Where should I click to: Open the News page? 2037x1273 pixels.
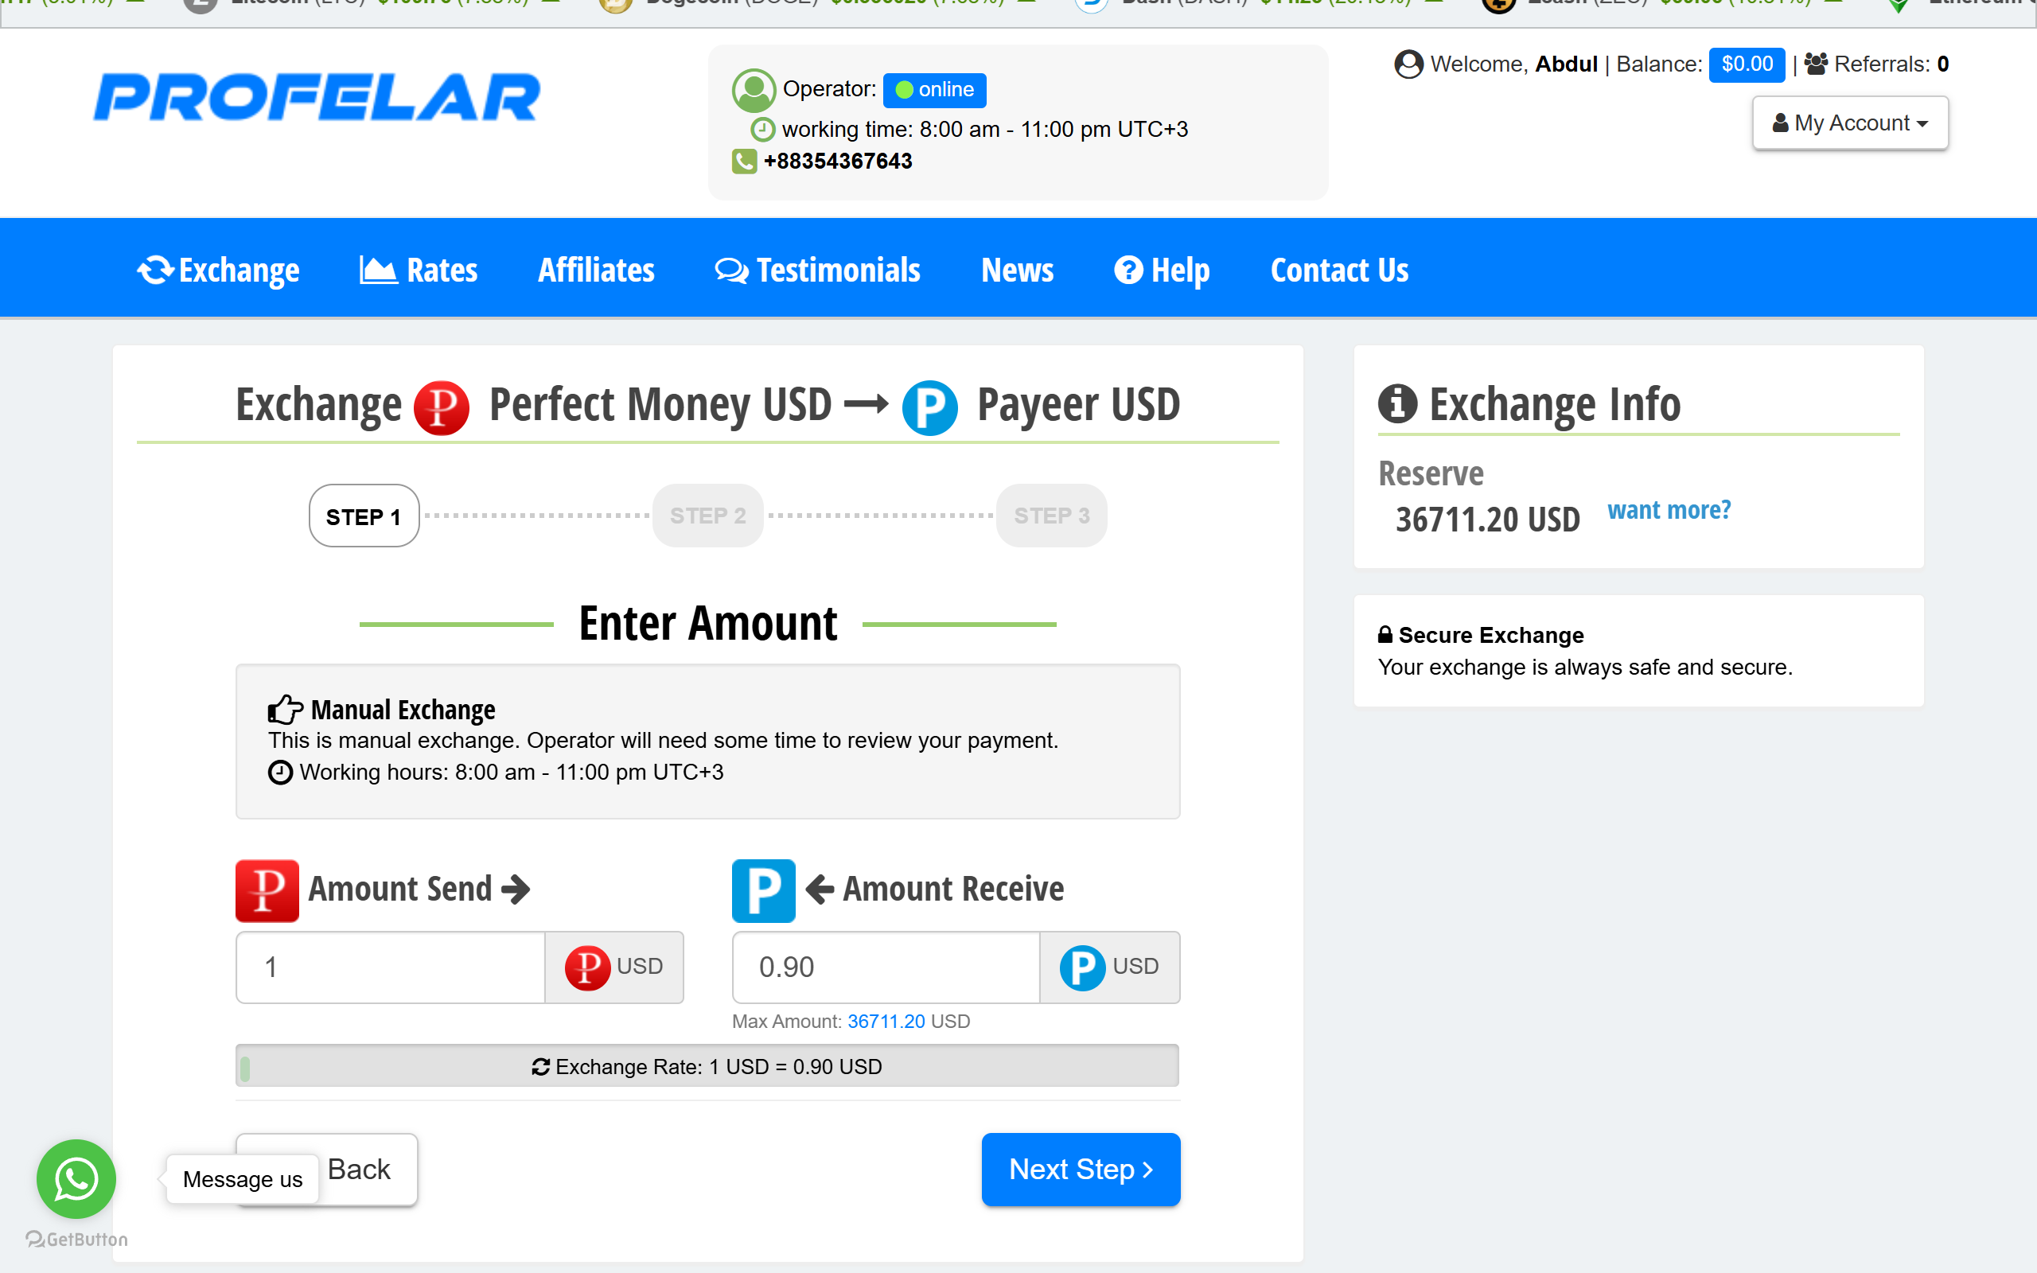point(1017,271)
